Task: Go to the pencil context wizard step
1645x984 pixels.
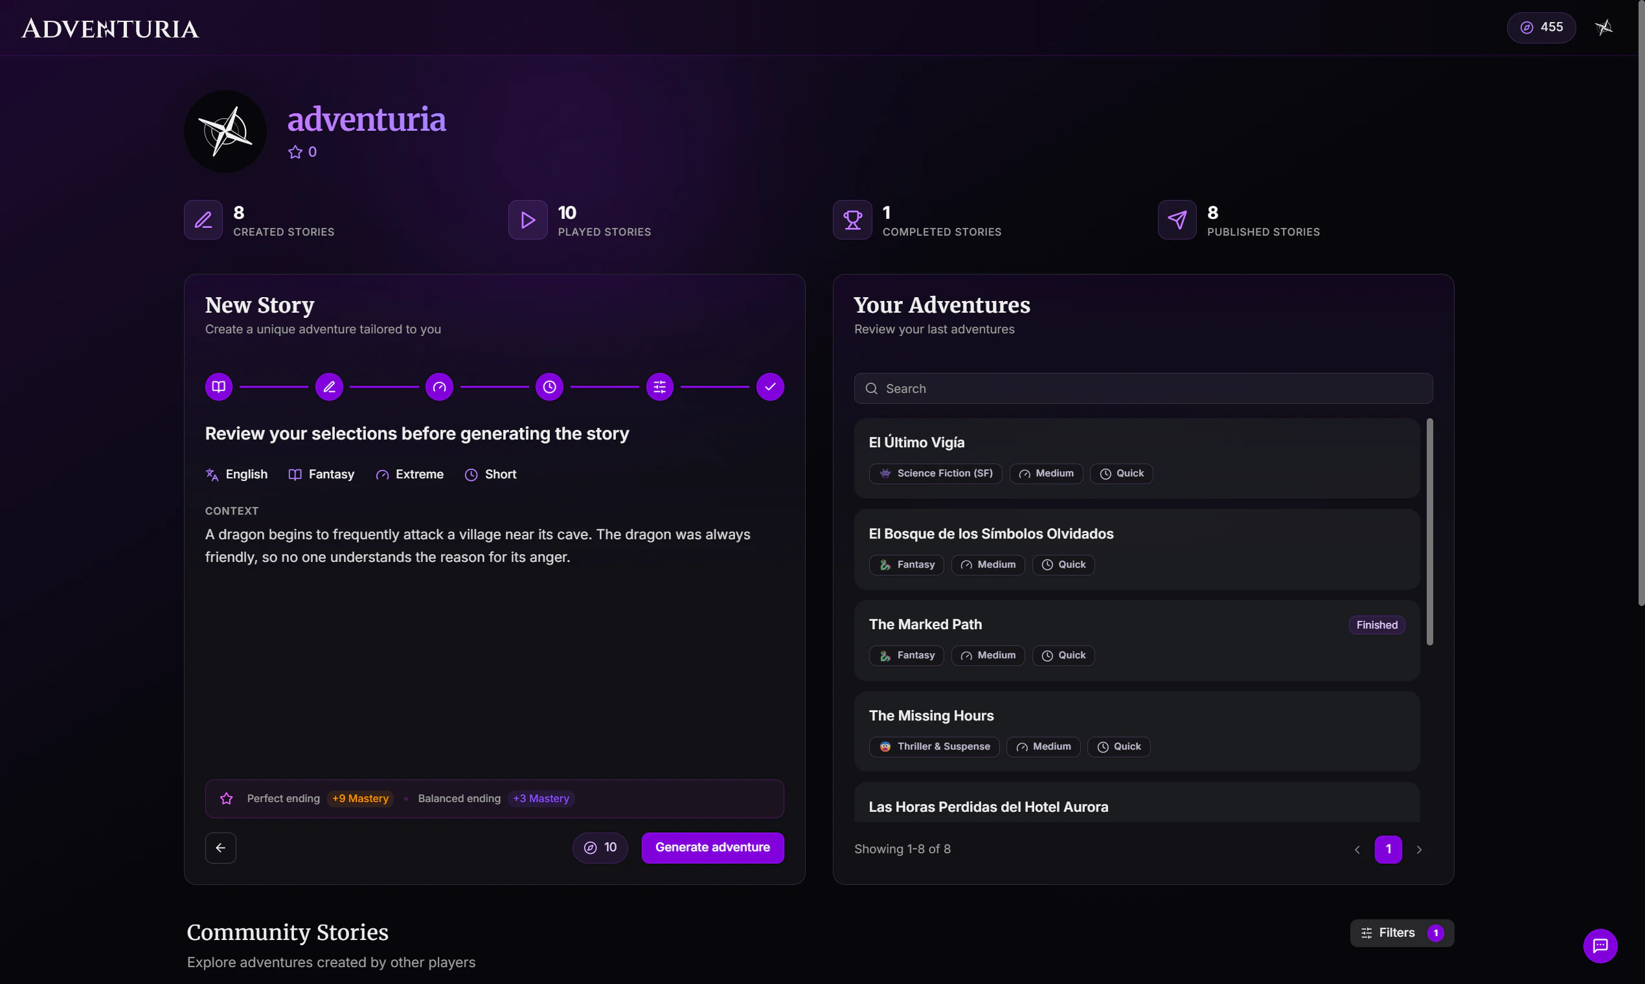Action: coord(329,386)
